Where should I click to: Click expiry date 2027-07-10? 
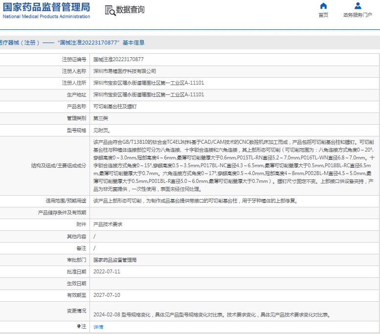[x=107, y=295]
